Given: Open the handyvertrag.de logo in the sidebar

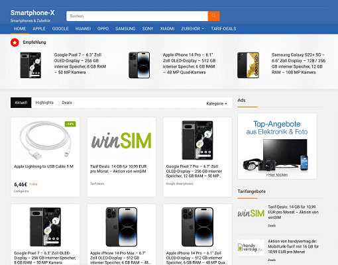Looking at the screenshot, I should [251, 247].
